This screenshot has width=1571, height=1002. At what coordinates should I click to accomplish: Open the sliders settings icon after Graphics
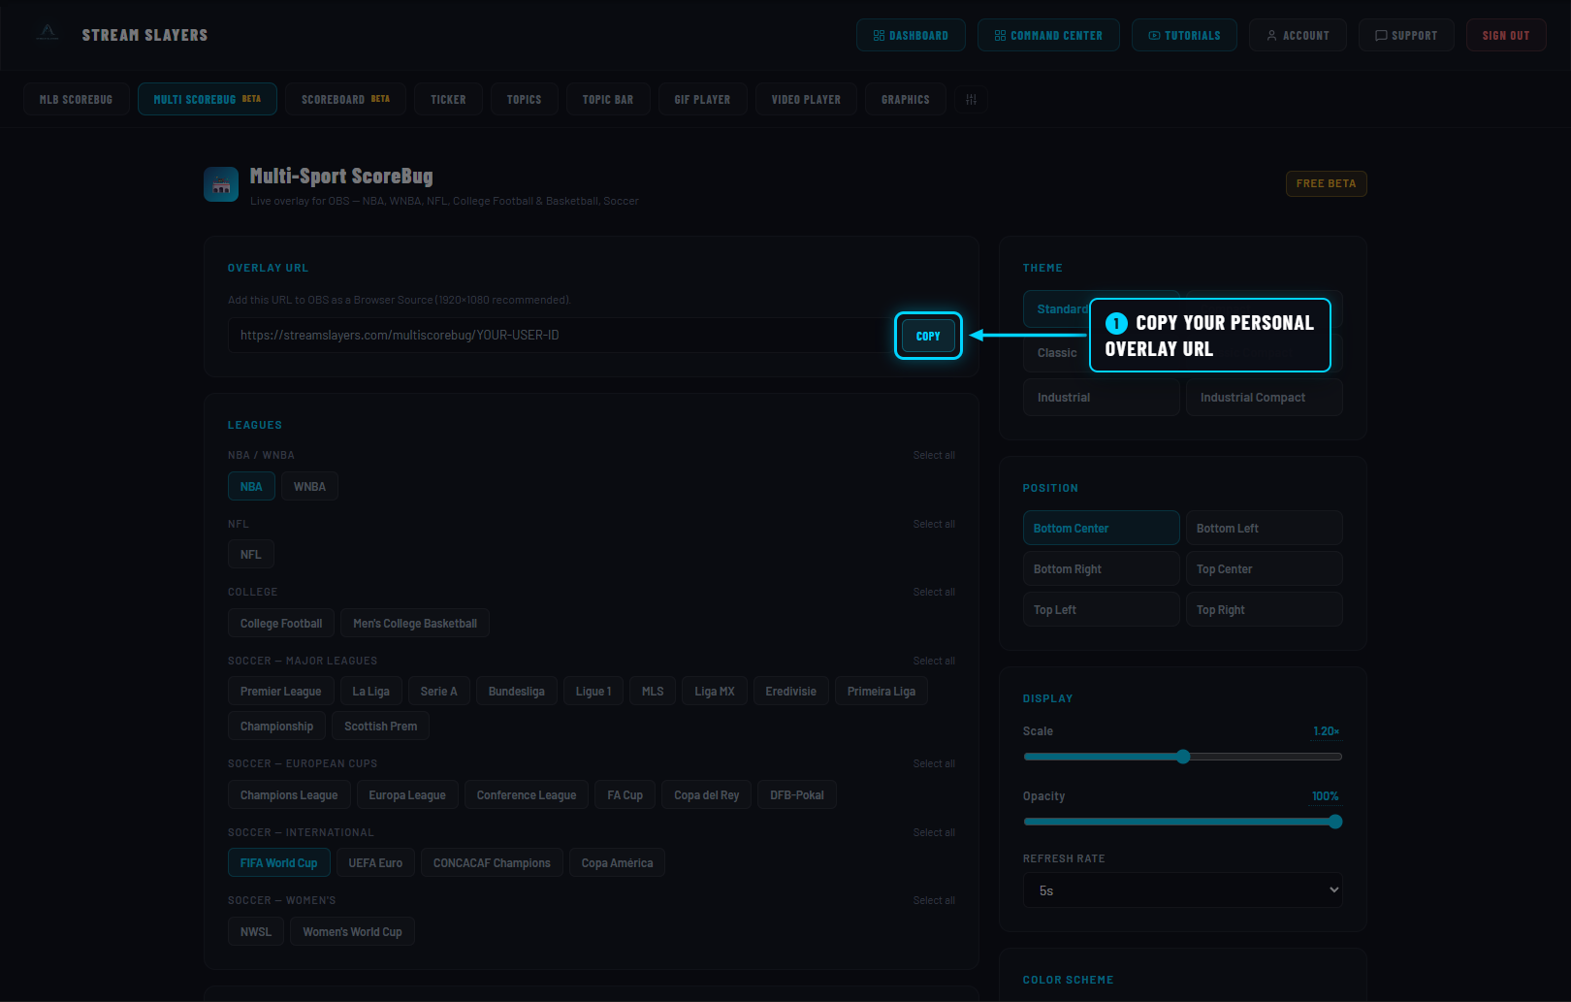[971, 99]
